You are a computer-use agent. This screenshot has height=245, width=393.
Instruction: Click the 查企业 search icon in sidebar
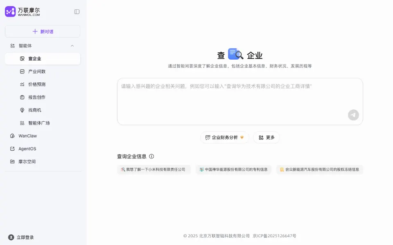[22, 58]
